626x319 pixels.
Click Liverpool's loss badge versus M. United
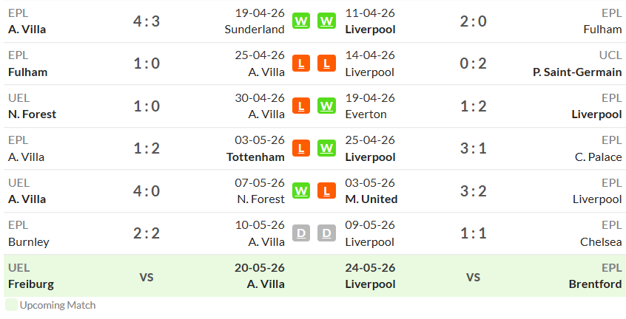[x=326, y=191]
